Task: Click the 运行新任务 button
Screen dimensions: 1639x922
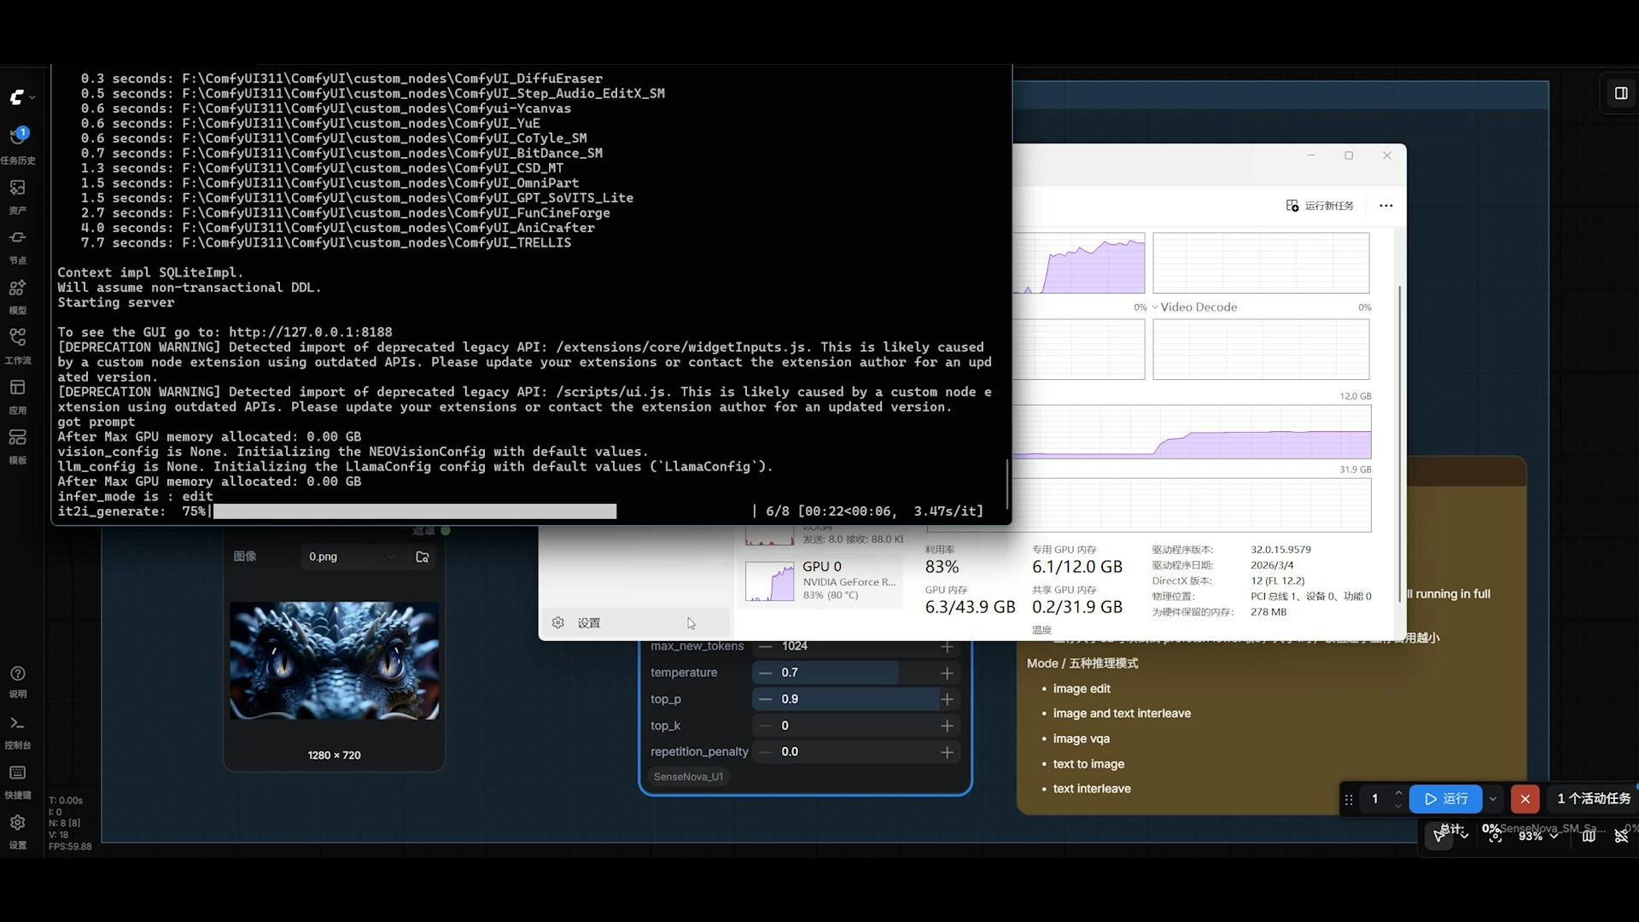Action: 1321,206
